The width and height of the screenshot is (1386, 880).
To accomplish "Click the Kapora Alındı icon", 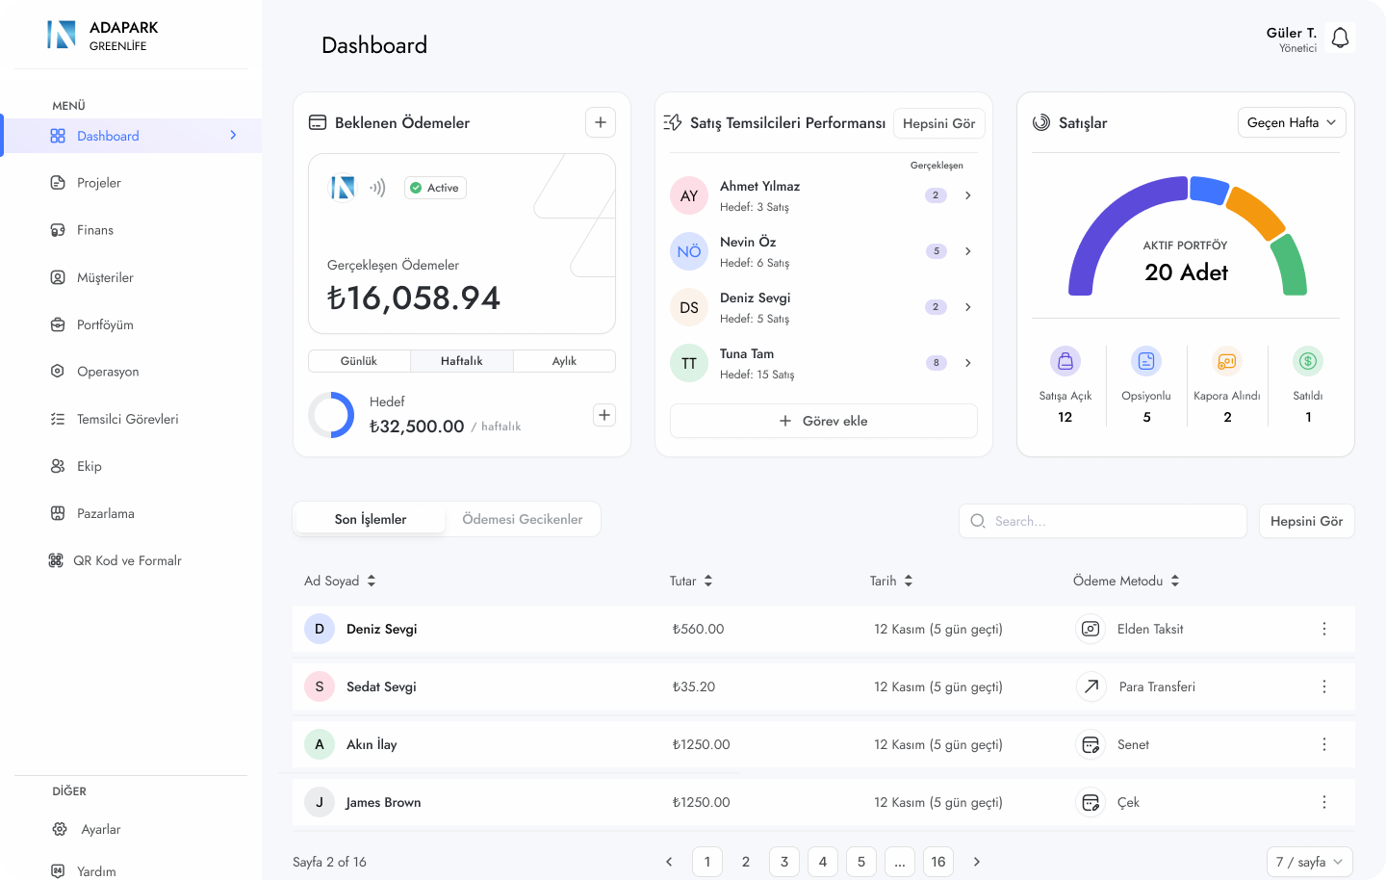I will point(1226,361).
